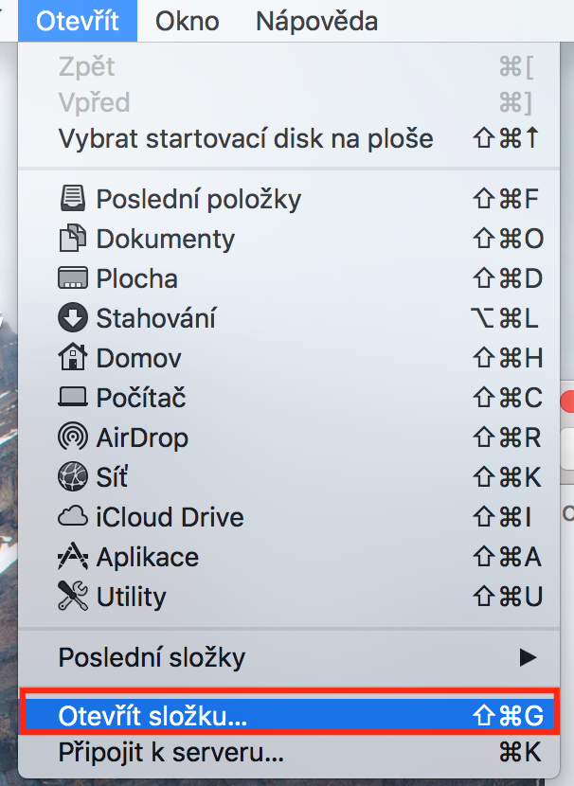Click the Poslední složky submenu arrow
This screenshot has height=786, width=574.
(x=529, y=657)
